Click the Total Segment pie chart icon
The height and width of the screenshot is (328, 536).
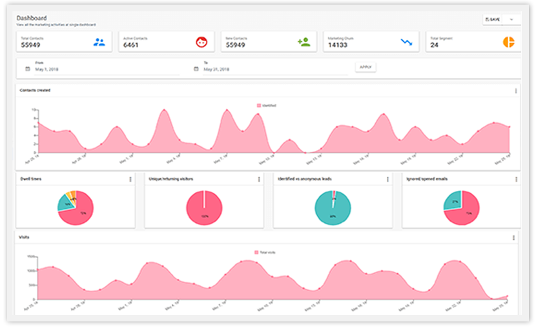[509, 42]
